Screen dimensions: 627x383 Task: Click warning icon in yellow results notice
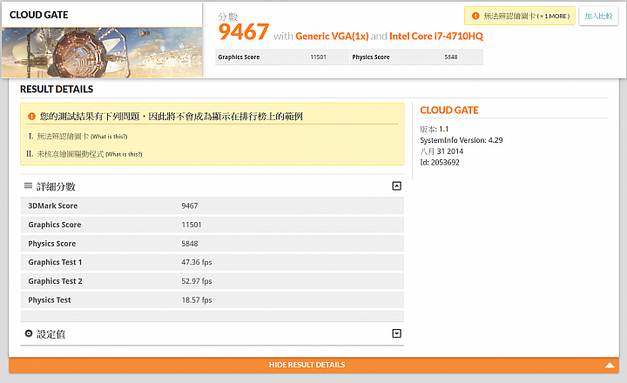(31, 117)
